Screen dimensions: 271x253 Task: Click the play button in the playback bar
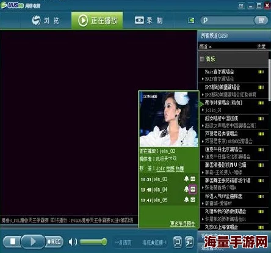[x=32, y=241]
